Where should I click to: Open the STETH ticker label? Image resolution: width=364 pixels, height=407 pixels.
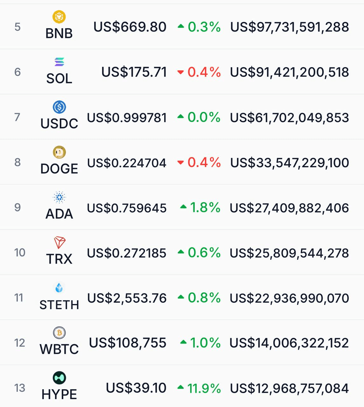[x=59, y=305]
